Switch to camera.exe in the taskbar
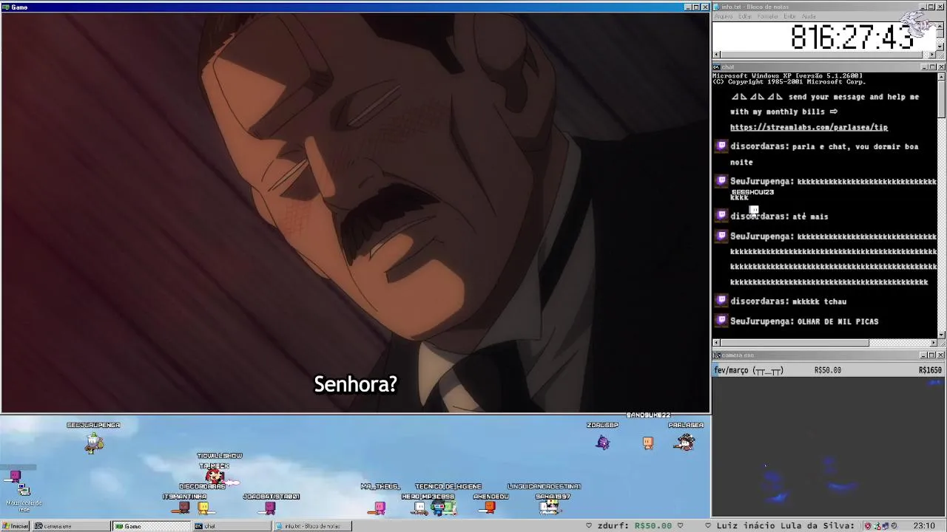Image resolution: width=947 pixels, height=532 pixels. (70, 526)
